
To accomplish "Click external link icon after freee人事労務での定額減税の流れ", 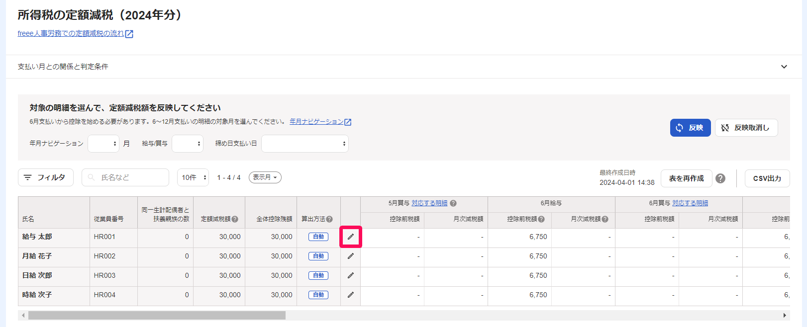I will [x=129, y=34].
